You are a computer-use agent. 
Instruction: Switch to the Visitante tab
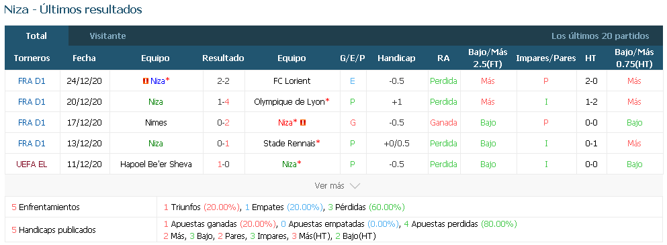(x=107, y=36)
